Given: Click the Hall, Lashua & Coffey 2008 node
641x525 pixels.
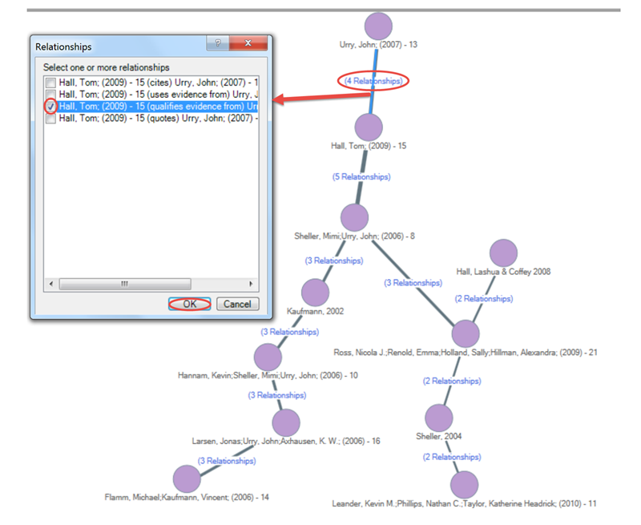Looking at the screenshot, I should (x=503, y=253).
